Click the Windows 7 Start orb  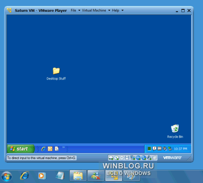[x=6, y=177]
